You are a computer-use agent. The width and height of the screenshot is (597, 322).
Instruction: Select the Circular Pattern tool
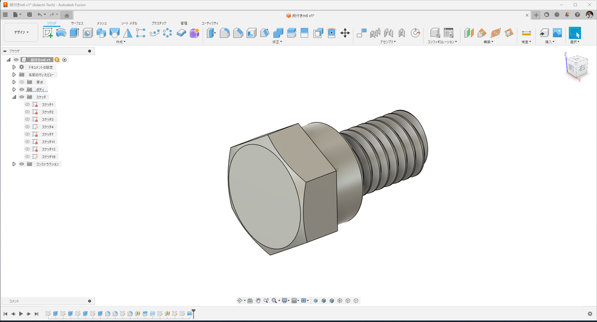167,33
